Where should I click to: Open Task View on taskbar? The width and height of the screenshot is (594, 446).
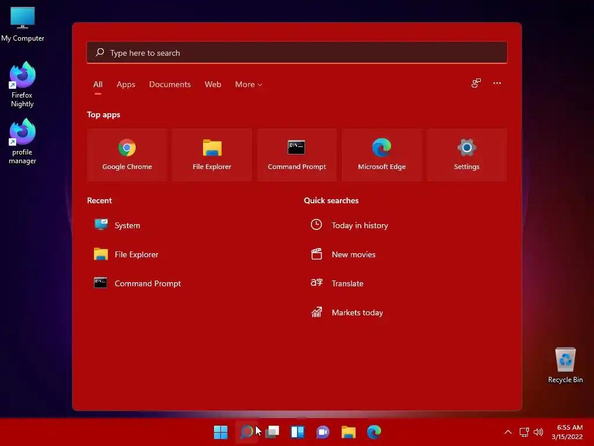point(272,432)
